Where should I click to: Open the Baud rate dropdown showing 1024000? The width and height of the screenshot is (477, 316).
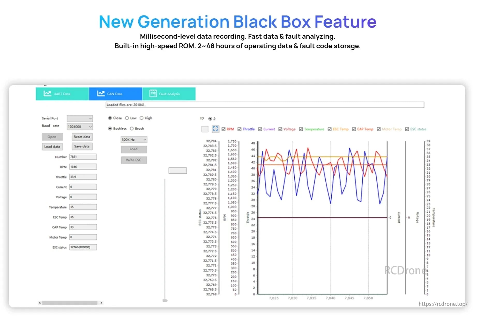(x=80, y=126)
